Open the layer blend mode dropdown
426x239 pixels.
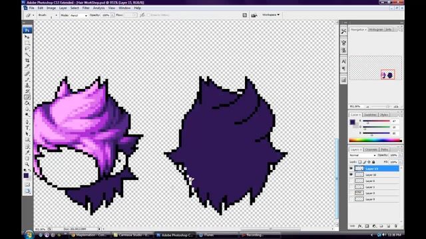click(x=363, y=155)
